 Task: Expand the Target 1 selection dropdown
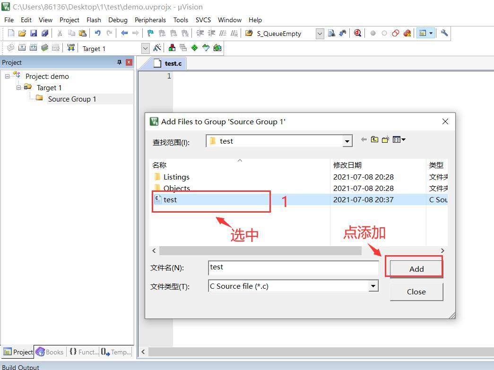coord(145,49)
